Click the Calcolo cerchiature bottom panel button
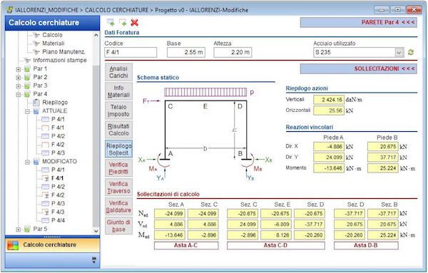This screenshot has height=273, width=428. pyautogui.click(x=52, y=245)
